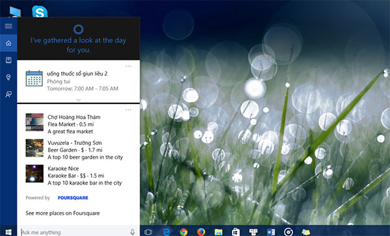
Task: Open Chợ Hoàng Hoa Thám thumbnail
Action: point(34,122)
